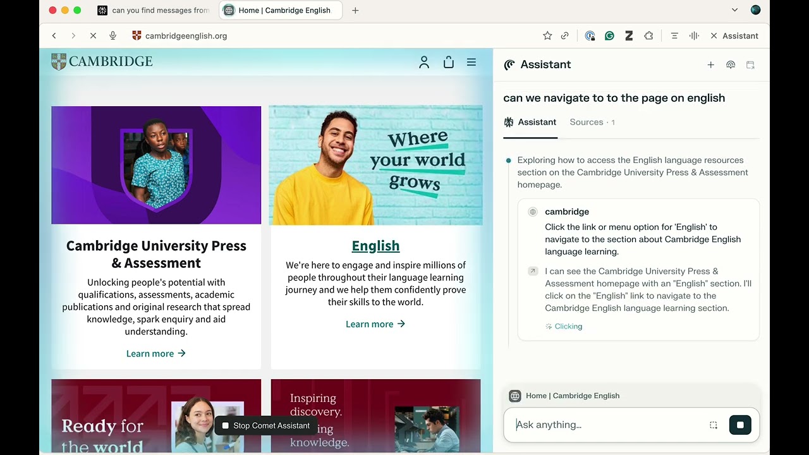
Task: Click the Cambridge favicon in address bar
Action: [137, 36]
